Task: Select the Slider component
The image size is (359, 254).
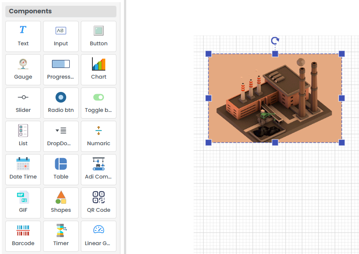Action: point(23,103)
